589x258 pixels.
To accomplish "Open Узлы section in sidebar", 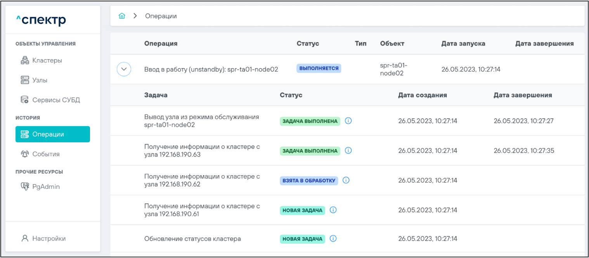I will pyautogui.click(x=40, y=80).
